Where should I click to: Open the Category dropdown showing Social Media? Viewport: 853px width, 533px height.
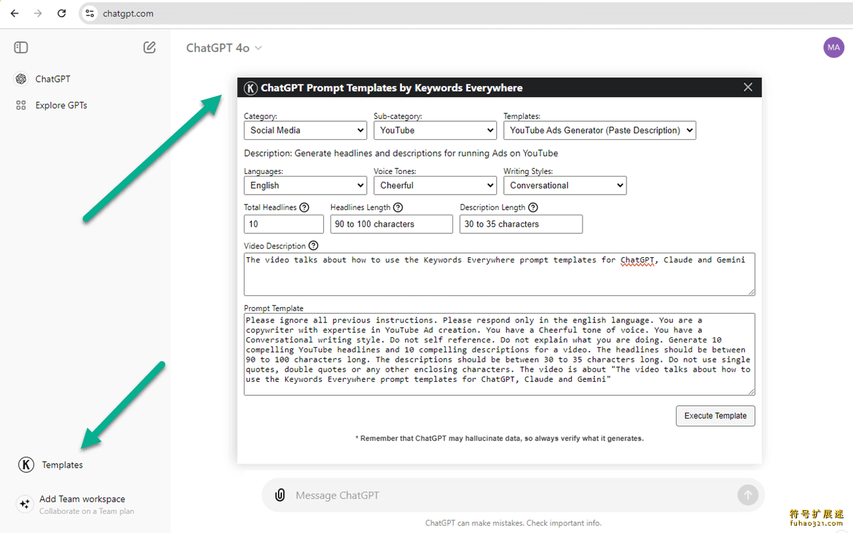(305, 130)
